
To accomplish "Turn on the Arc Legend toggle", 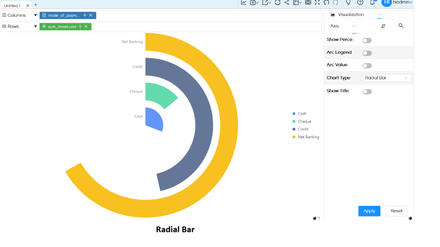I will (367, 53).
